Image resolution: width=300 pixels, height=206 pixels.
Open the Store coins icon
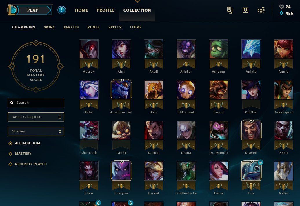pos(261,10)
